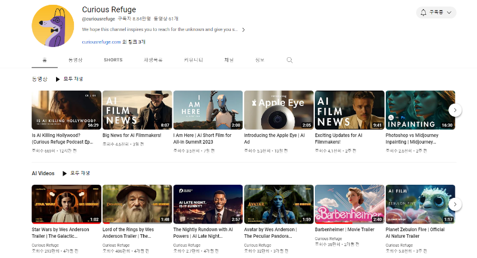
Task: Open the Playlists tab
Action: click(153, 60)
